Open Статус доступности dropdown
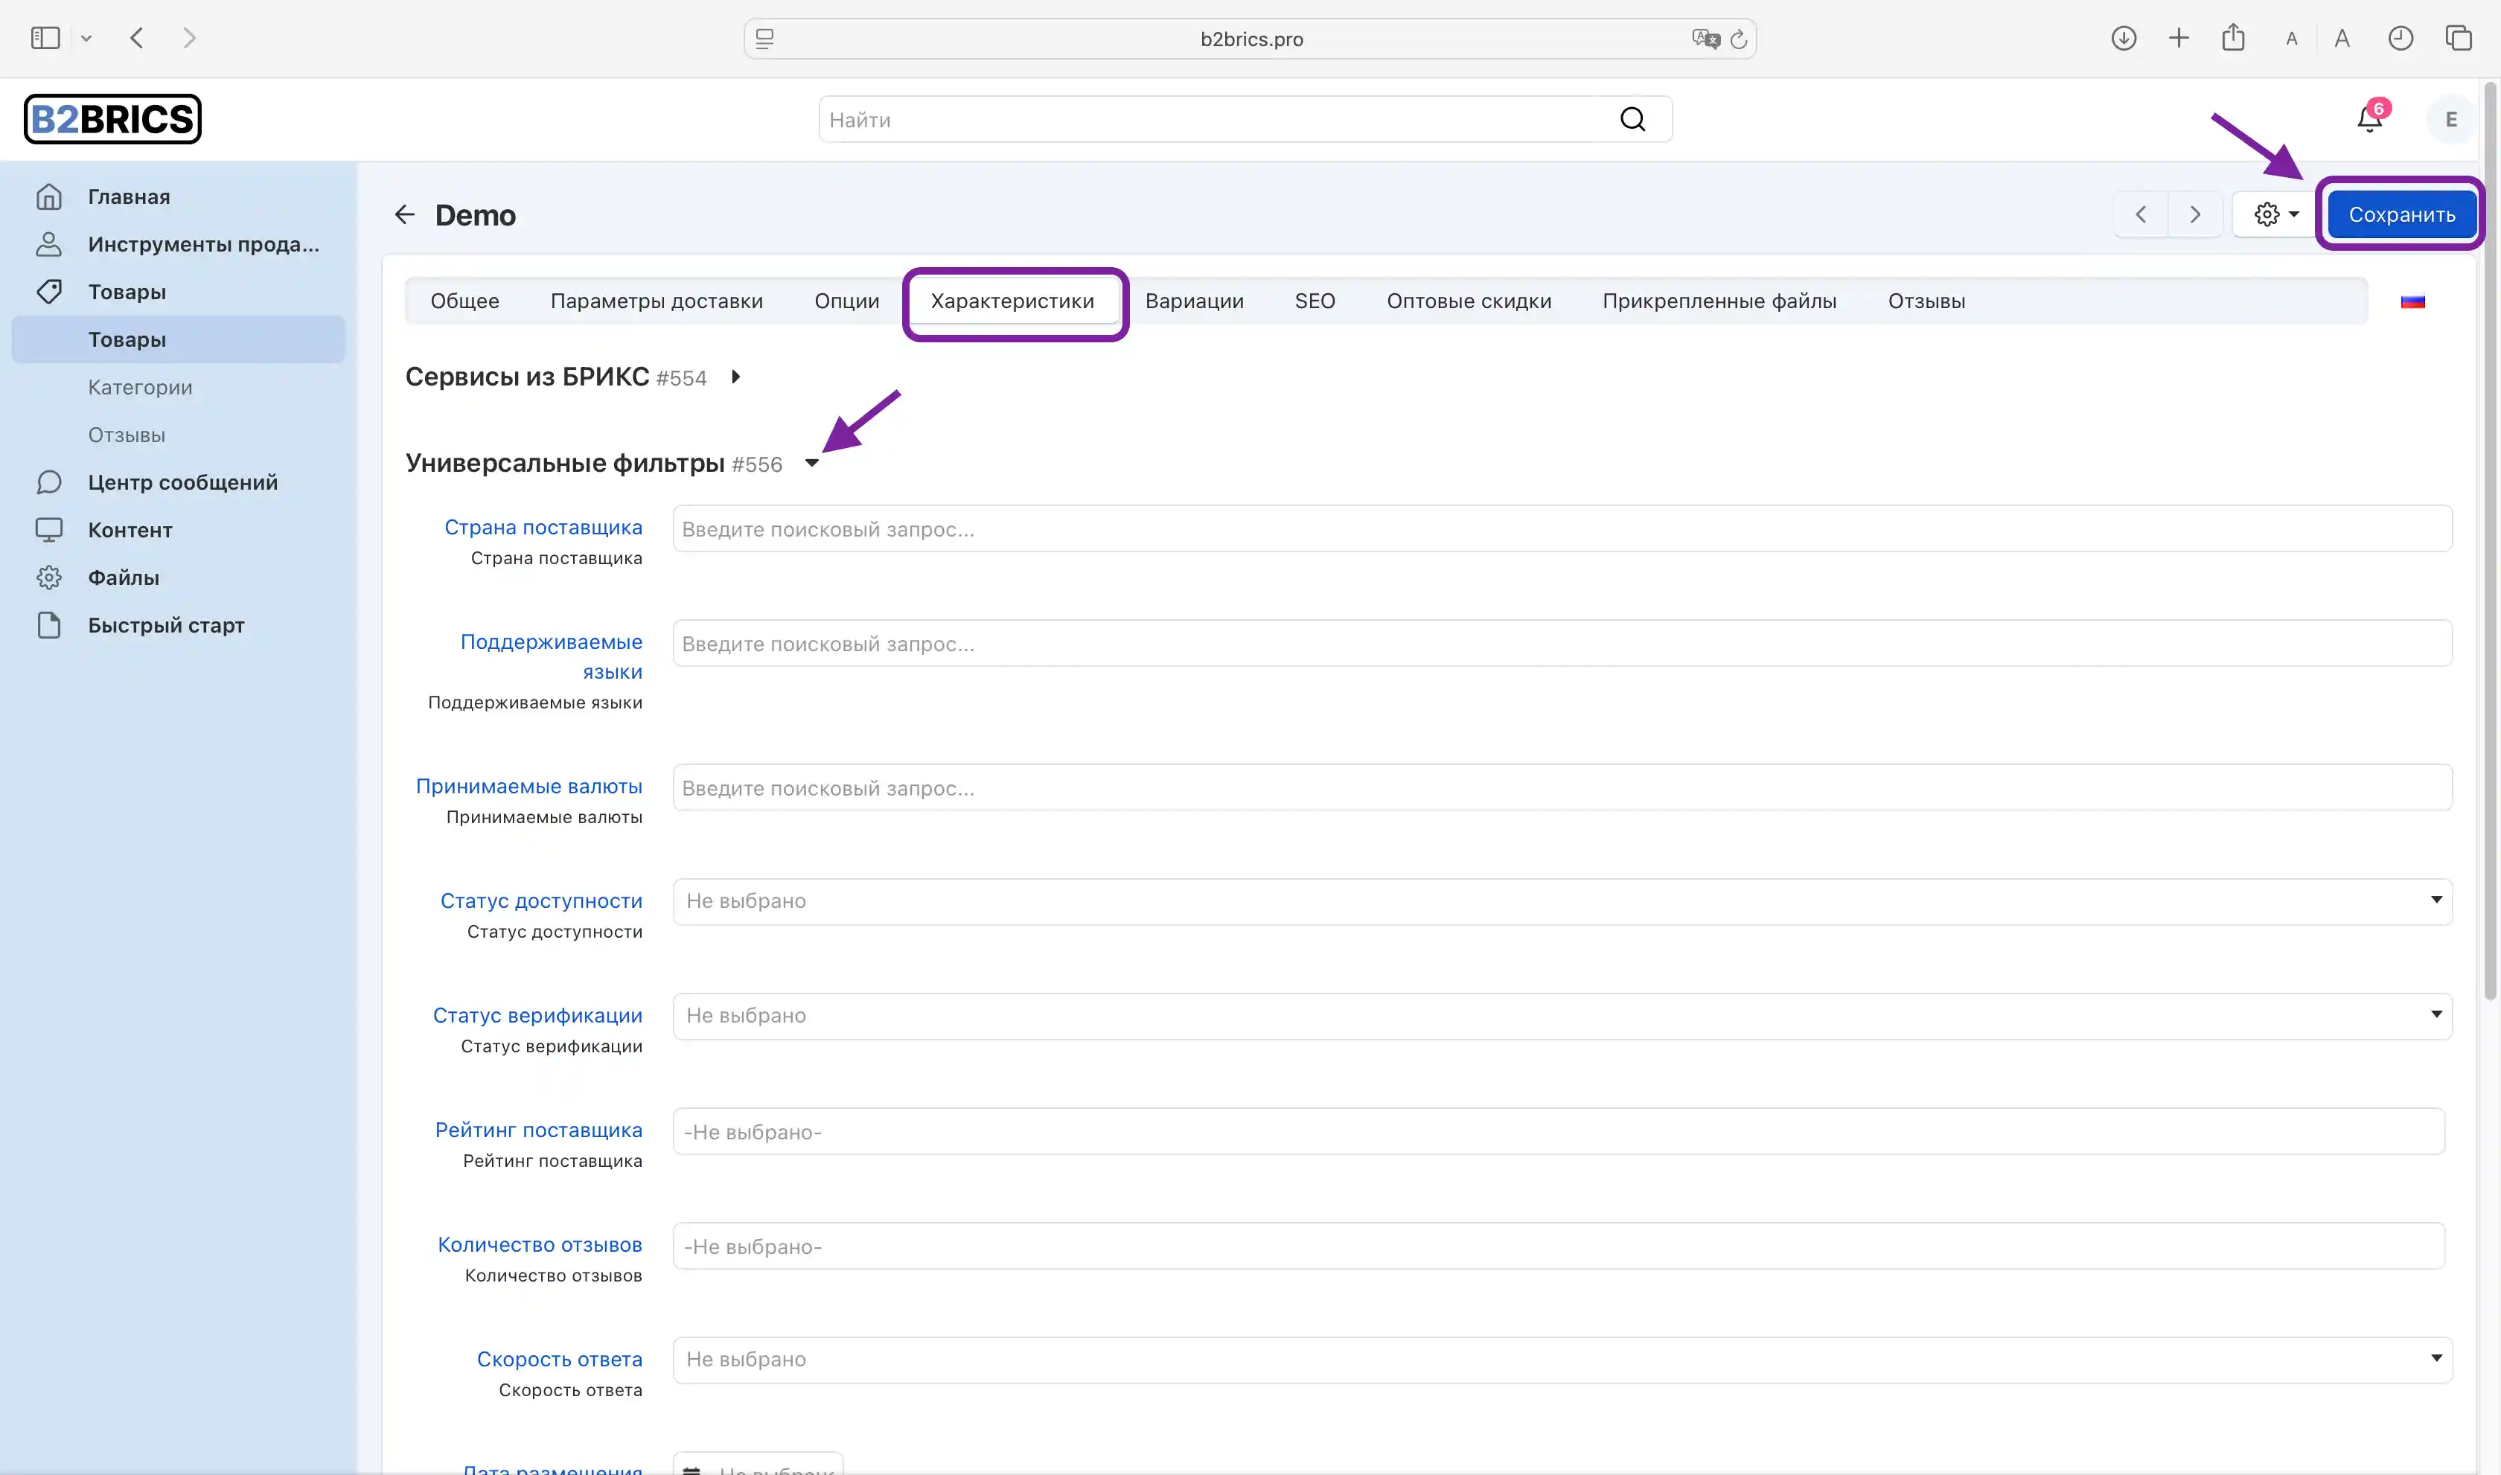 pos(1562,901)
